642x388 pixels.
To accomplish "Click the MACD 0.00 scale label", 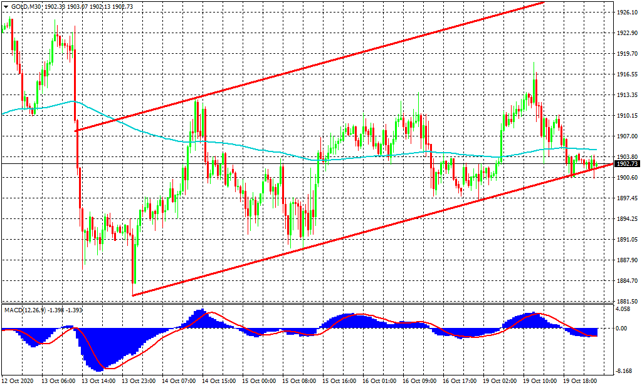I will point(623,328).
